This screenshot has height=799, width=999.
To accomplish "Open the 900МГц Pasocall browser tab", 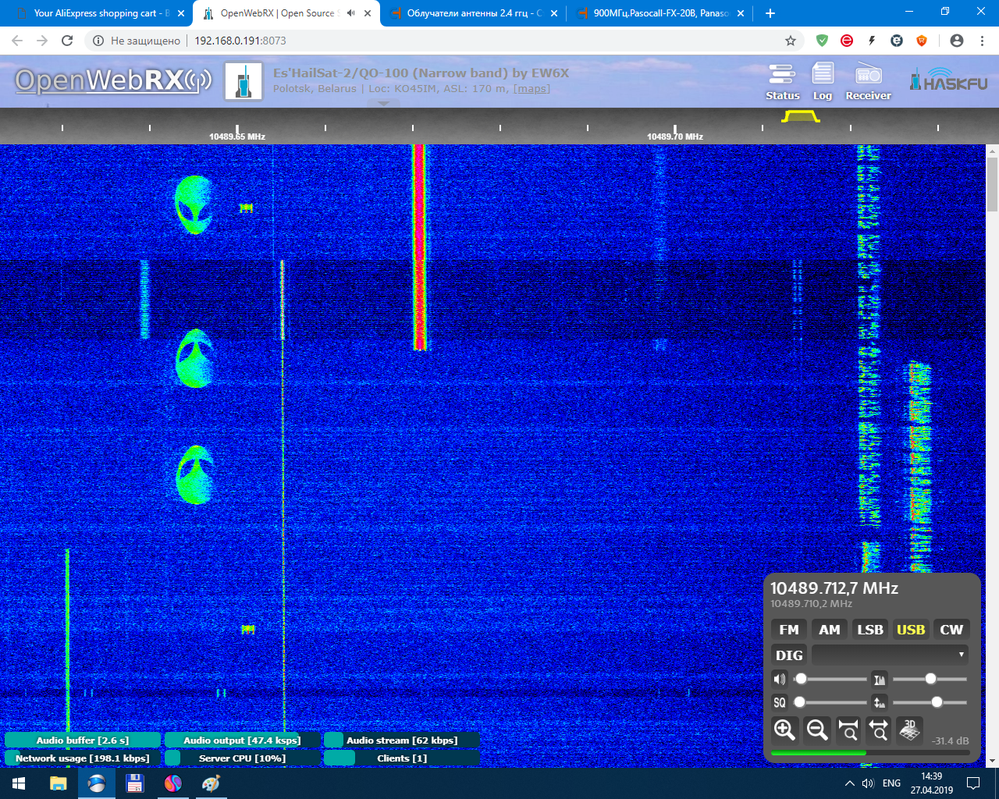I will click(x=660, y=13).
